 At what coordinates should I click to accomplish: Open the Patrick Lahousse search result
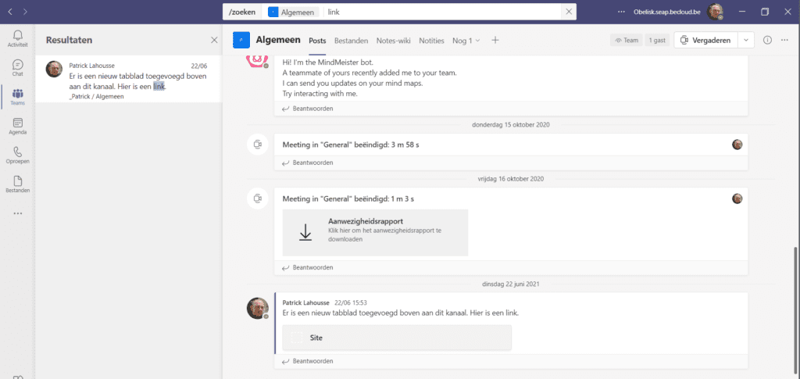pos(129,79)
